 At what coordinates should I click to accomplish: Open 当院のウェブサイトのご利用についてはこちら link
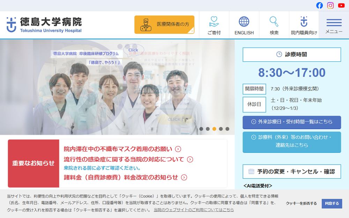(194, 210)
